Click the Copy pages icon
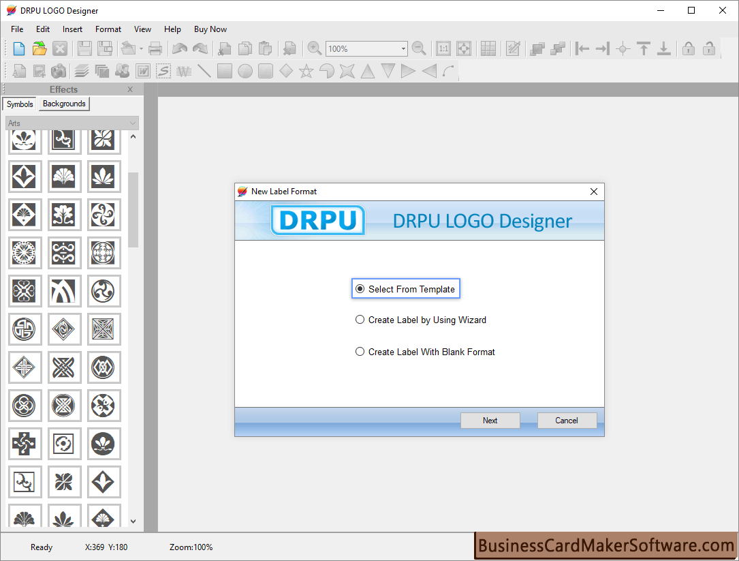This screenshot has width=739, height=561. [x=245, y=48]
